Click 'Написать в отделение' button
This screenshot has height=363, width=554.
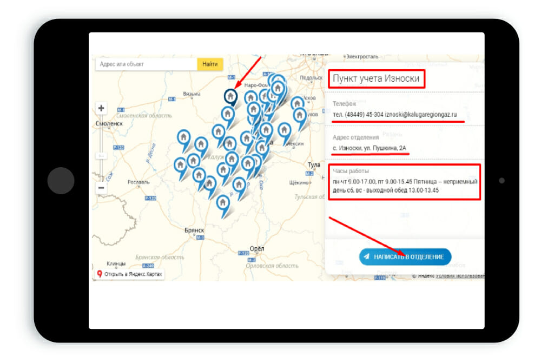[x=405, y=257]
